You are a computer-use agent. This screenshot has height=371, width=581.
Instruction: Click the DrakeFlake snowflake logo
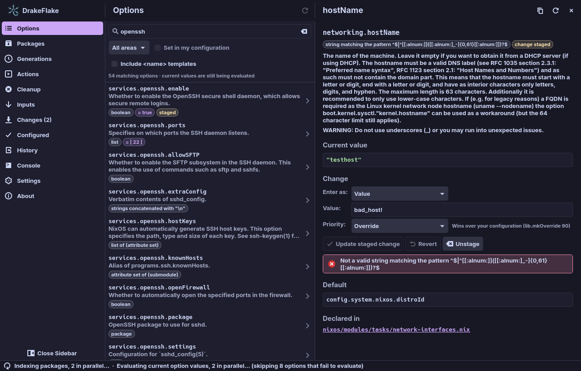pyautogui.click(x=13, y=10)
